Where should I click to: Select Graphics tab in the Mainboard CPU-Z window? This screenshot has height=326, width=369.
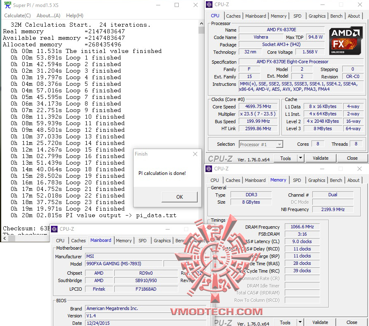coord(162,241)
